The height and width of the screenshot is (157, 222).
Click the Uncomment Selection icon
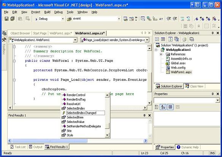click(188, 19)
